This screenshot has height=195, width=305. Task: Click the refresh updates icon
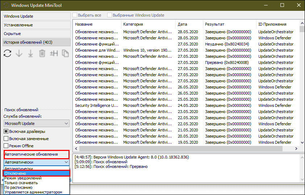(7, 53)
